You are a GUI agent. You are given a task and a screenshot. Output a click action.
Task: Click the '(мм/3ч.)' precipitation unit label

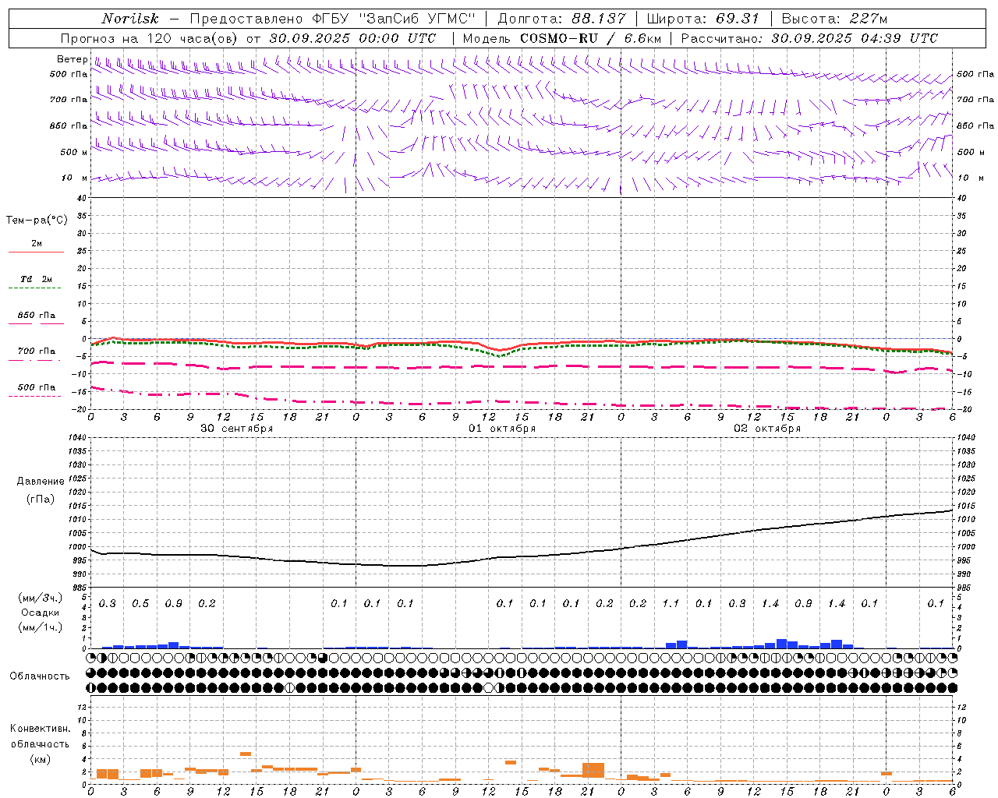pos(41,598)
